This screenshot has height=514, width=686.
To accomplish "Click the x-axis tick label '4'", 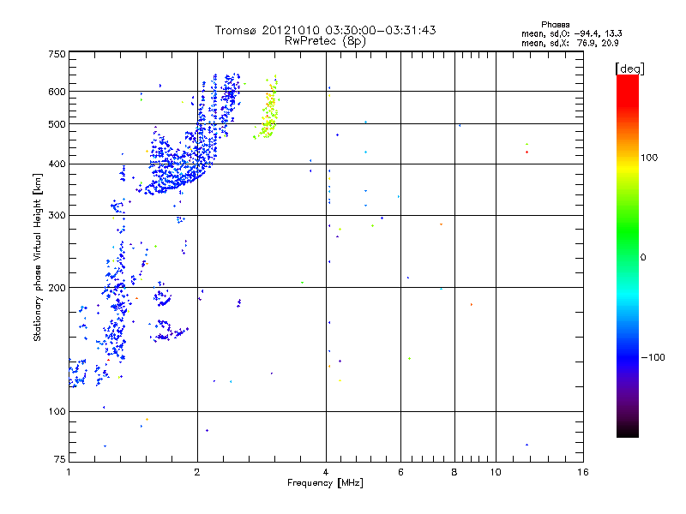I will tap(326, 472).
